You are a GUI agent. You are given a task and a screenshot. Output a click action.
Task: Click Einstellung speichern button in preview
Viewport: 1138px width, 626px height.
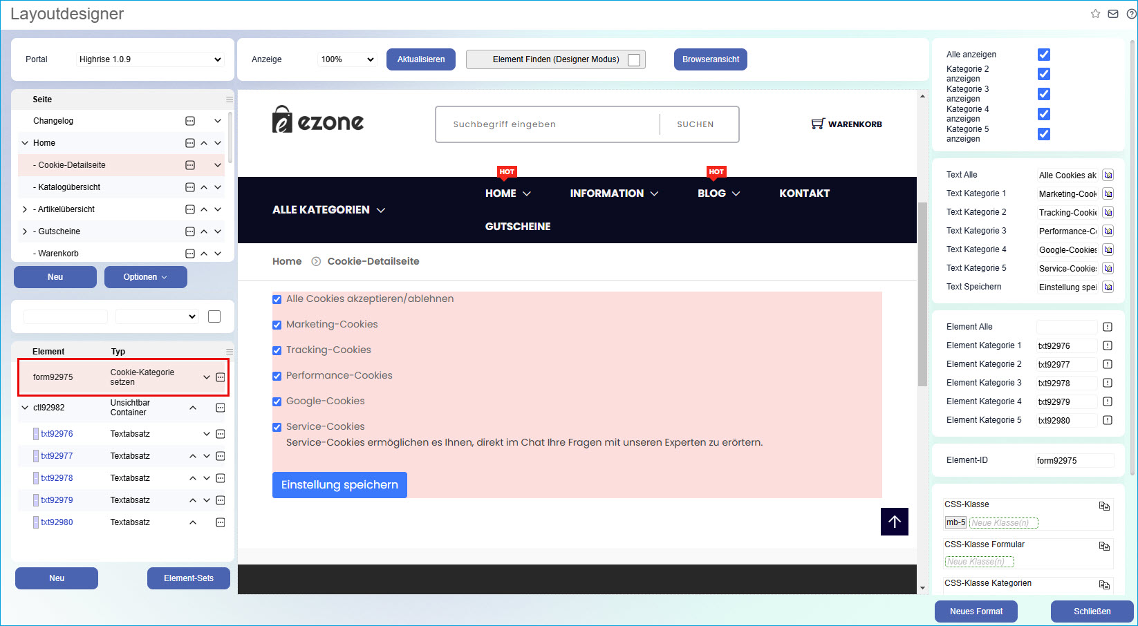click(x=339, y=485)
